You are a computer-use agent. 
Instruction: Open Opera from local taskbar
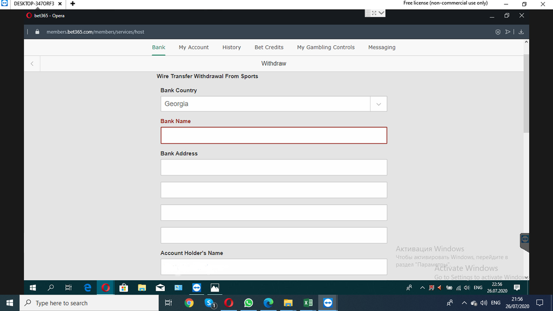[228, 303]
